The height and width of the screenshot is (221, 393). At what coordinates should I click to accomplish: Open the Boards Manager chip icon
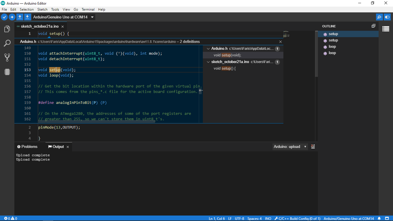[x=7, y=72]
